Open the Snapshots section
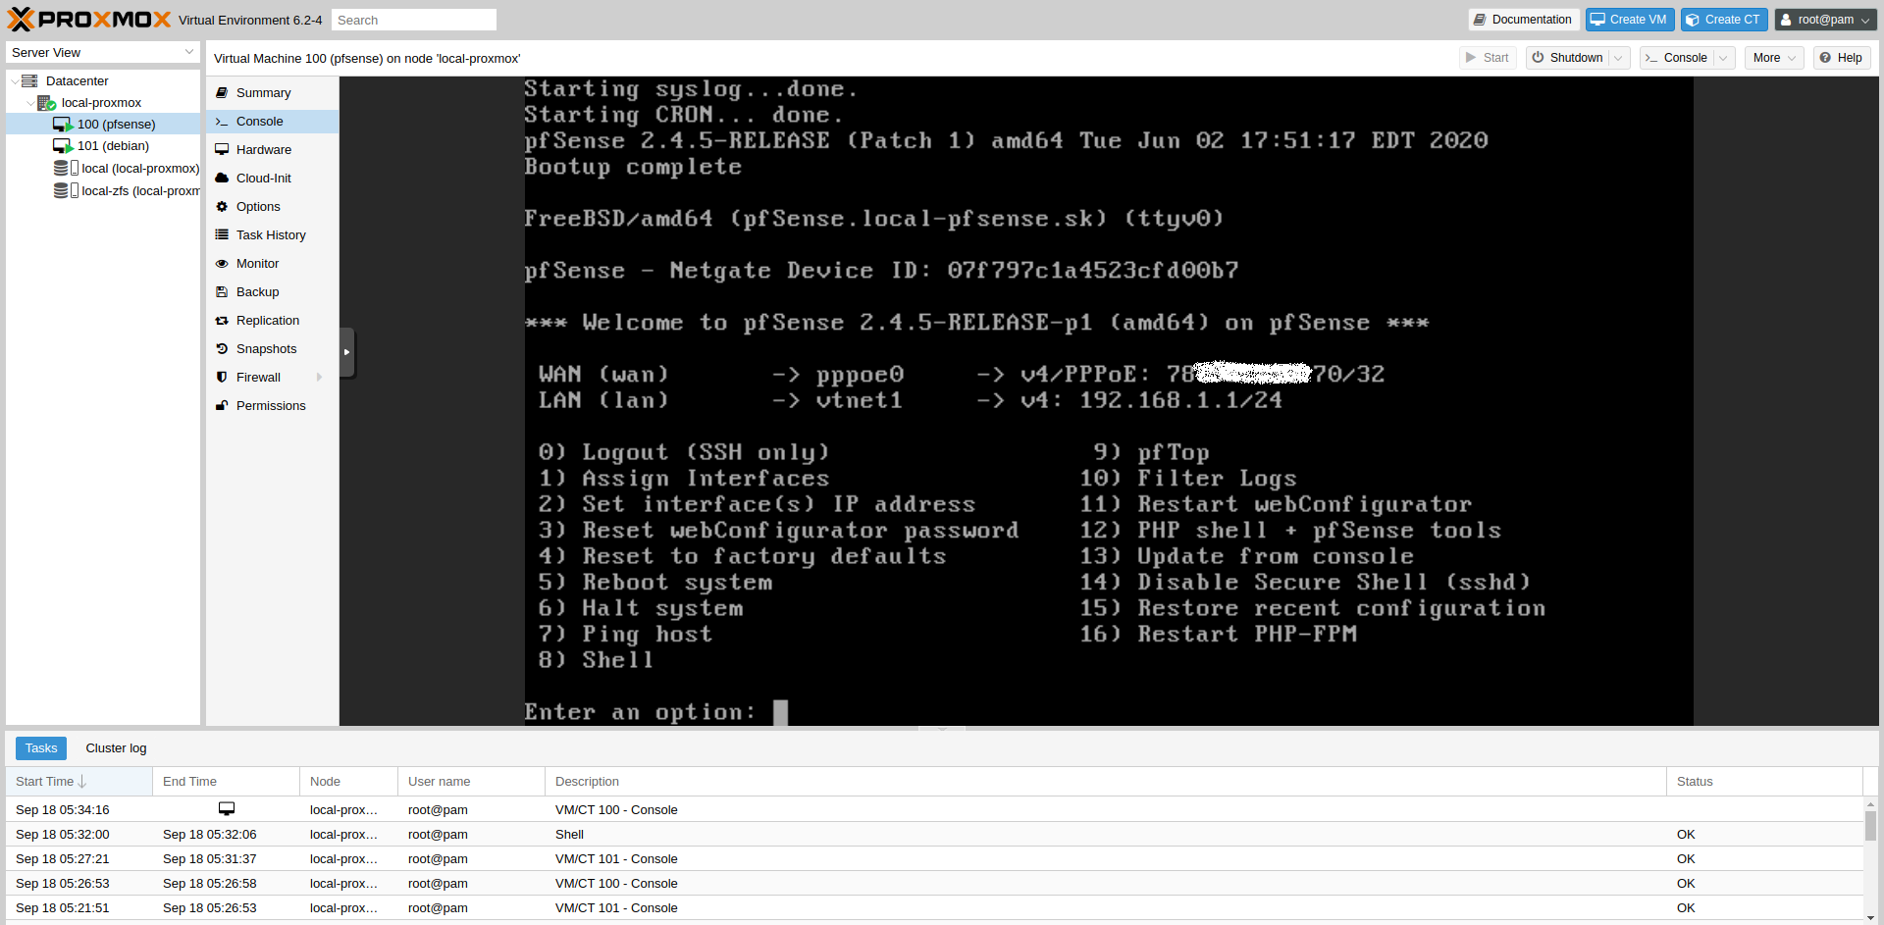The width and height of the screenshot is (1884, 925). (272, 349)
